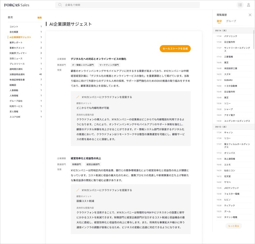Click the 財務部門 department tag
Screen dimensions: 255x244
76,164
